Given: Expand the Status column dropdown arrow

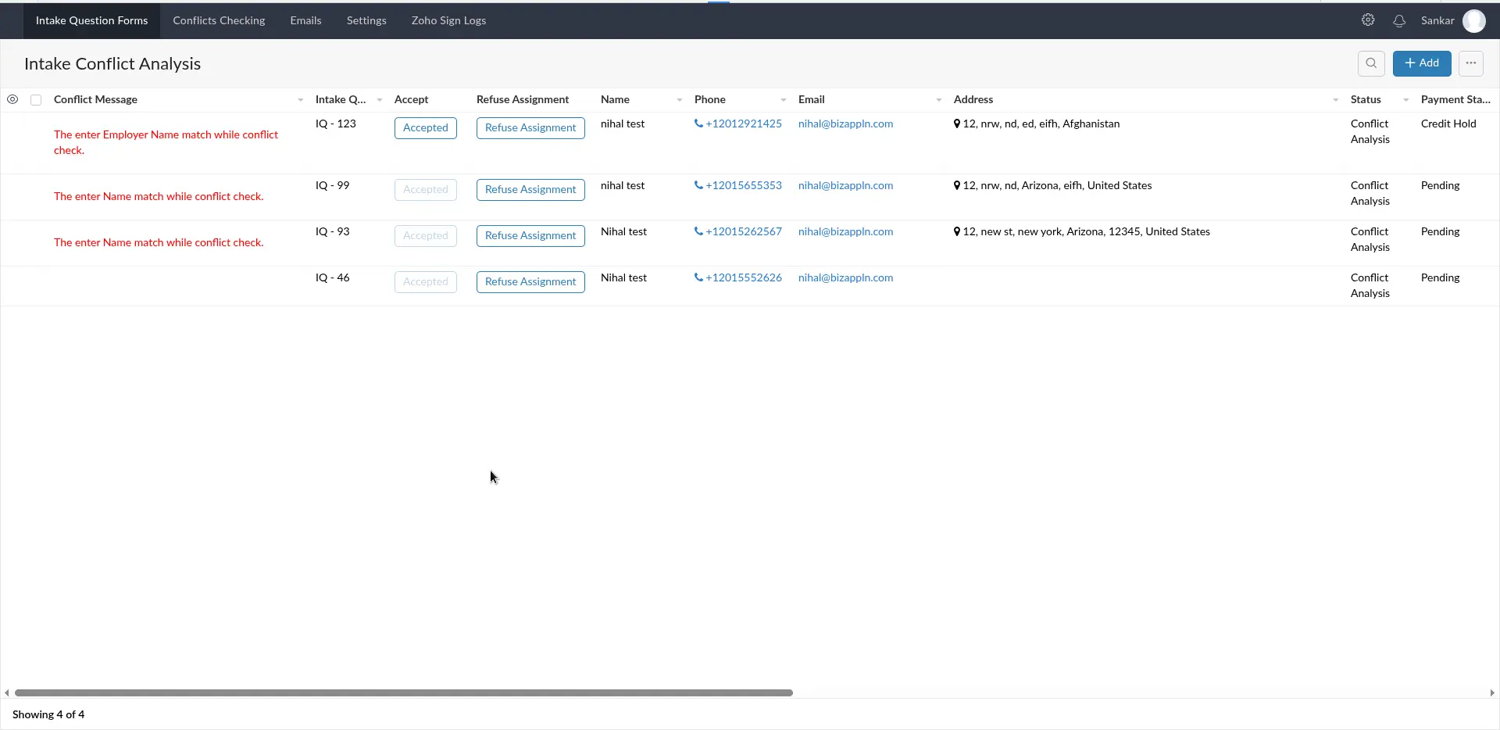Looking at the screenshot, I should coord(1405,100).
